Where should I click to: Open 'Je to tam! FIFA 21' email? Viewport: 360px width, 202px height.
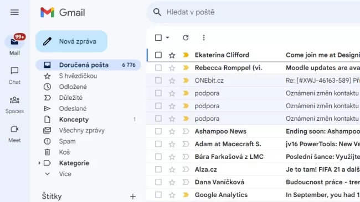pos(323,169)
